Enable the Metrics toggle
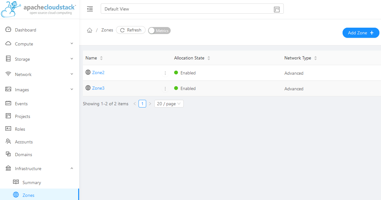The width and height of the screenshot is (381, 200). tap(159, 30)
